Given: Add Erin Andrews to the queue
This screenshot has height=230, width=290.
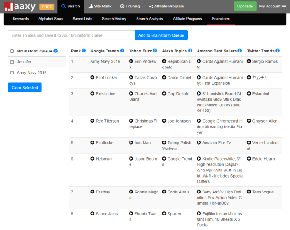Looking at the screenshot, I should [131, 61].
